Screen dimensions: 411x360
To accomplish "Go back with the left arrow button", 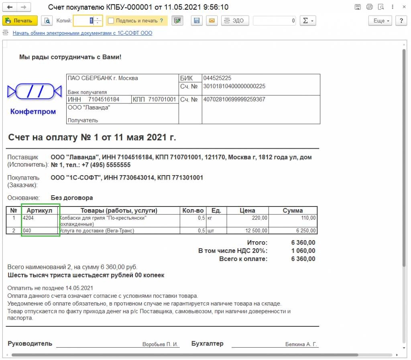I will (10, 7).
